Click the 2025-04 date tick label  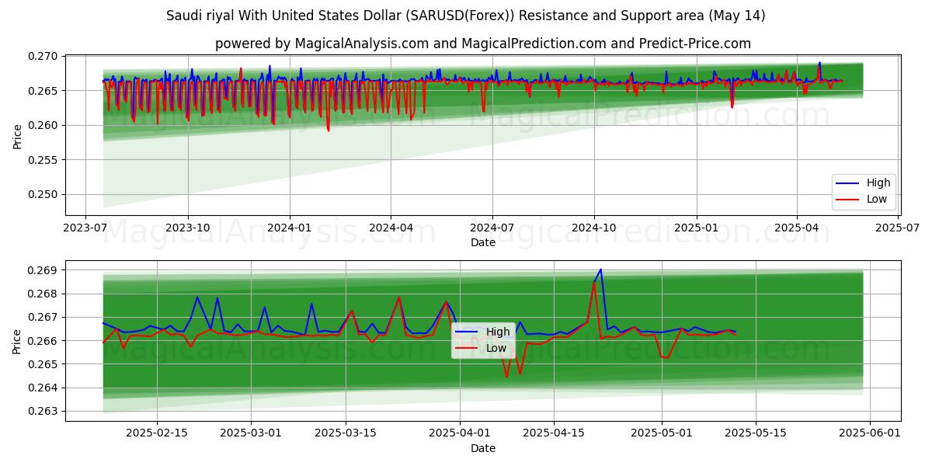[x=797, y=228]
